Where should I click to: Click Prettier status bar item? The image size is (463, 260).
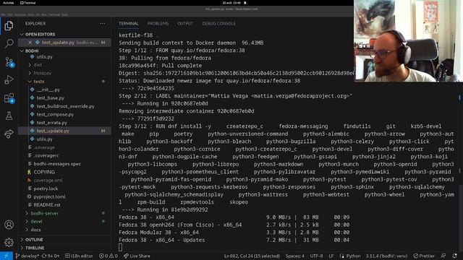tap(424, 256)
